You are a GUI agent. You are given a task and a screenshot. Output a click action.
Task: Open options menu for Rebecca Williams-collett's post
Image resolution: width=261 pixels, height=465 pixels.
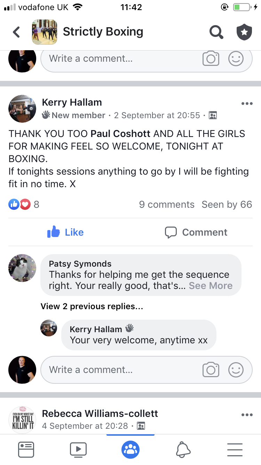tap(247, 415)
